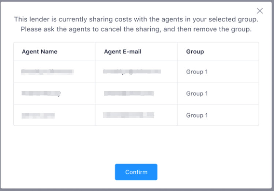Select the Group column header

(x=195, y=52)
